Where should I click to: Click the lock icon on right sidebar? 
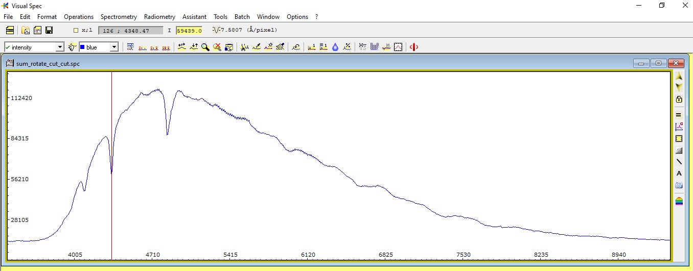coord(679,100)
